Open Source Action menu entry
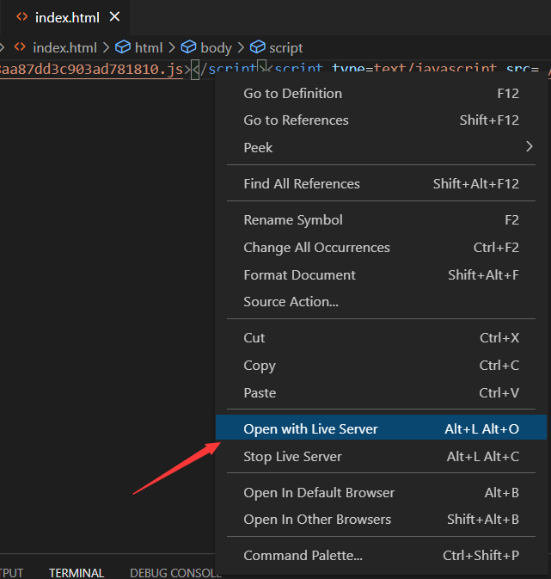 (291, 301)
